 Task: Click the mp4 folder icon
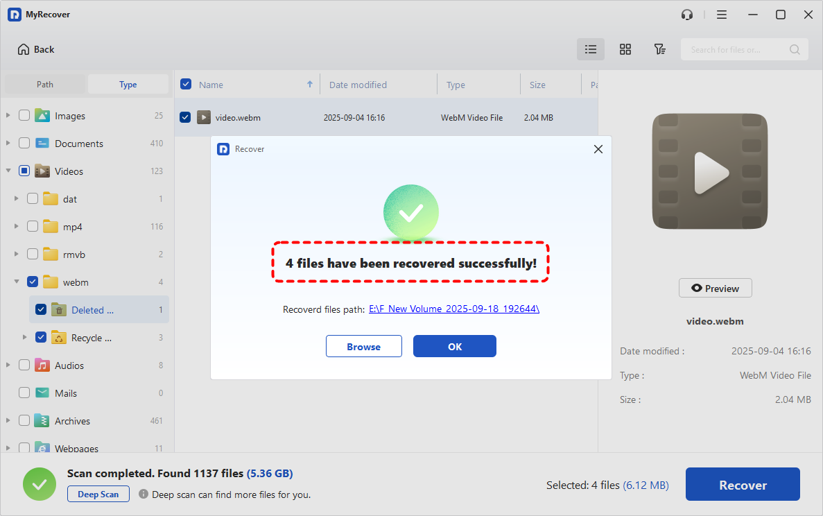coord(51,227)
